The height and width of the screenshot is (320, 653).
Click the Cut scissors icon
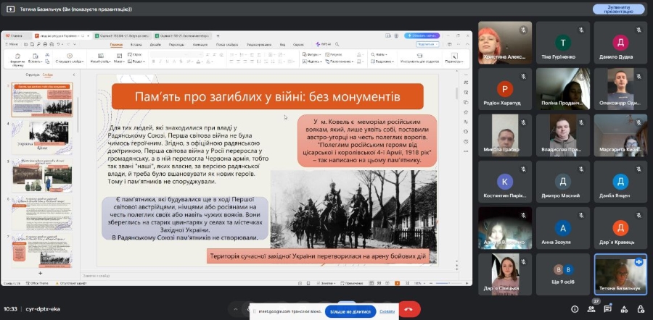tap(47, 54)
